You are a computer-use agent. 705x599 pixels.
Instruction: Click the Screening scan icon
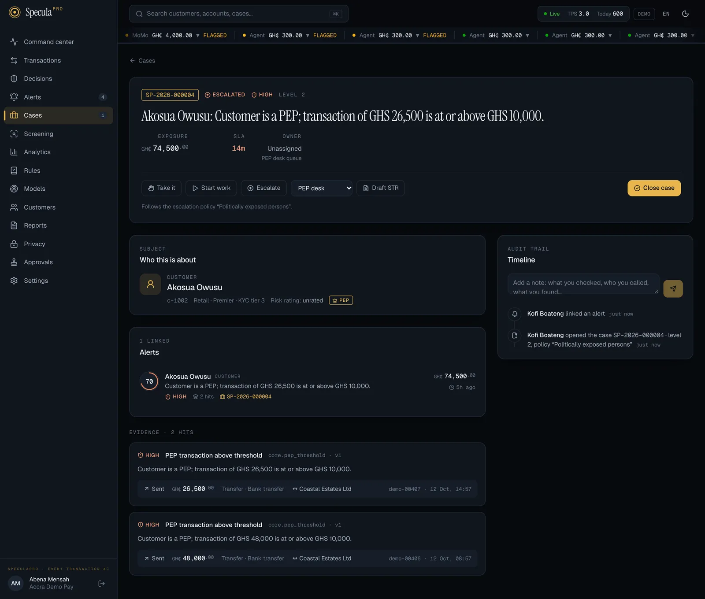(x=14, y=134)
